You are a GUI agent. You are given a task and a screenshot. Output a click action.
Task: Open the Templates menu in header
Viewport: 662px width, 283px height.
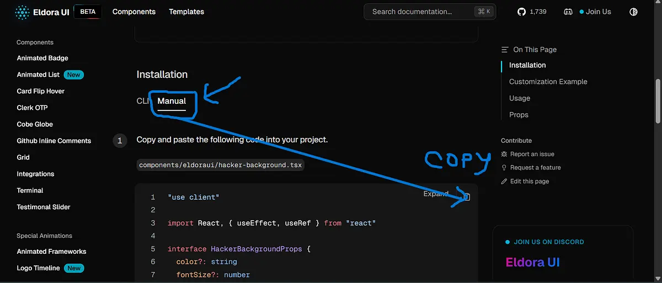click(186, 12)
